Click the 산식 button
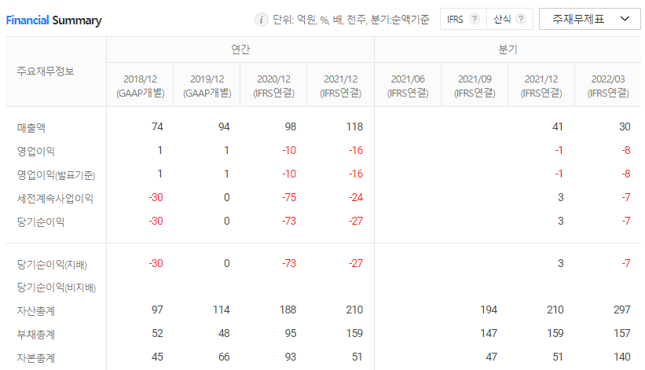 click(510, 19)
